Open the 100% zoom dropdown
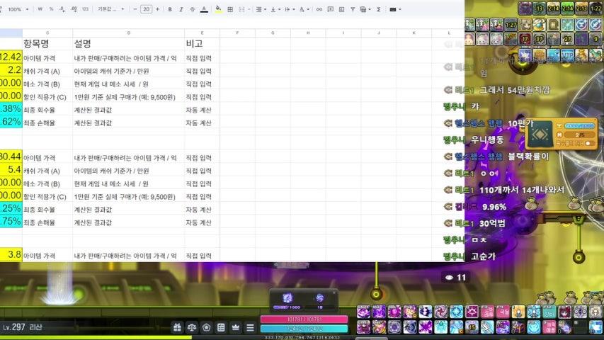The image size is (604, 340). point(18,9)
